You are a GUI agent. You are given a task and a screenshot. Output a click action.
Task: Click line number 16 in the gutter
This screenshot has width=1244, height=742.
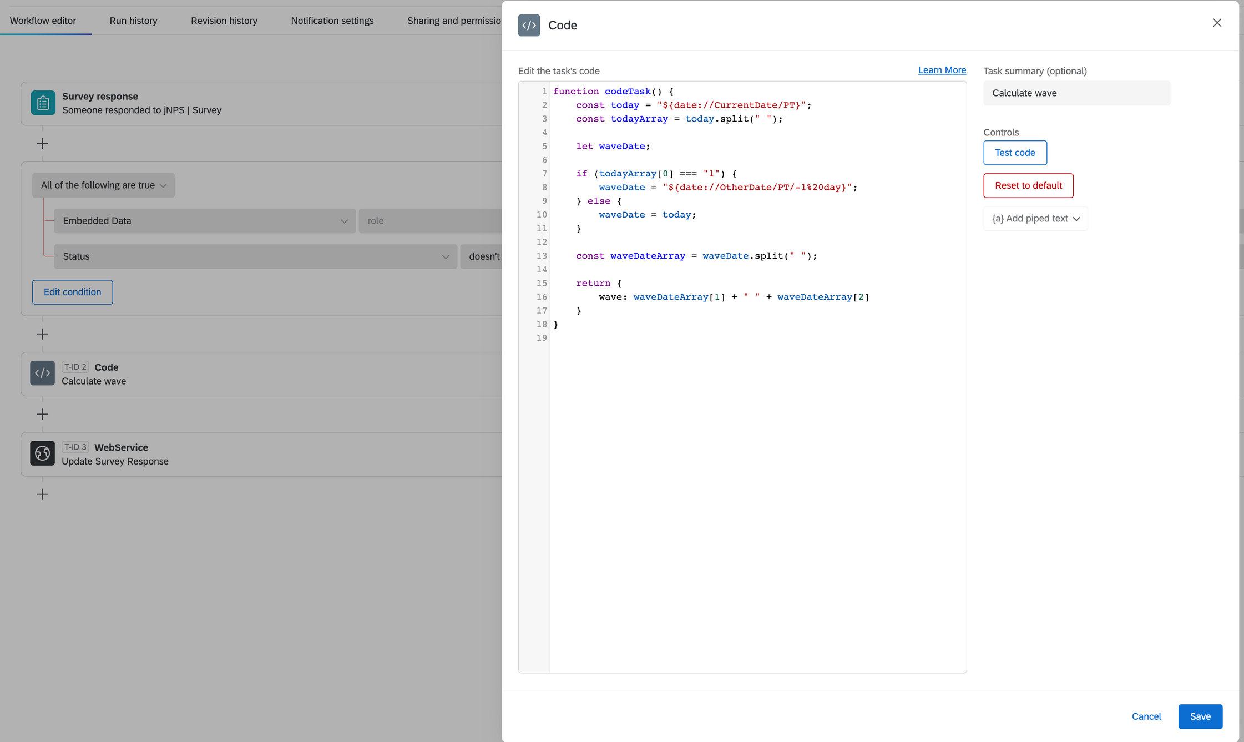coord(542,297)
